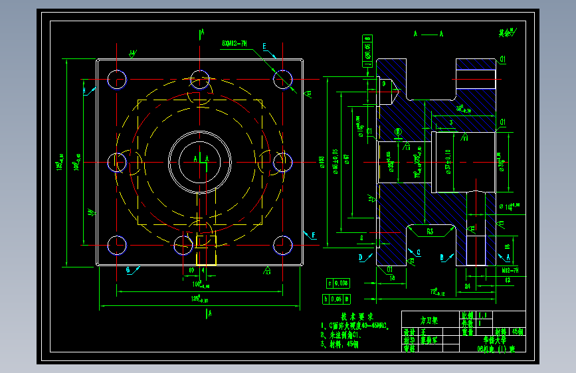Select the vertical 100 hole spacing dimension
The width and height of the screenshot is (576, 373).
pyautogui.click(x=76, y=162)
